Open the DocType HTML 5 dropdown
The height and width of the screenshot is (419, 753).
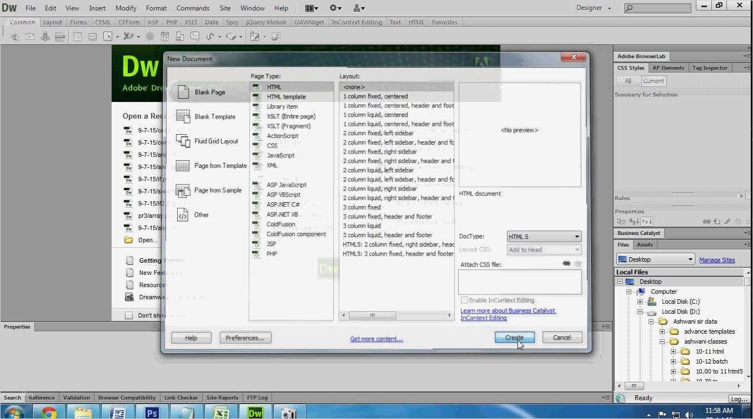click(544, 237)
